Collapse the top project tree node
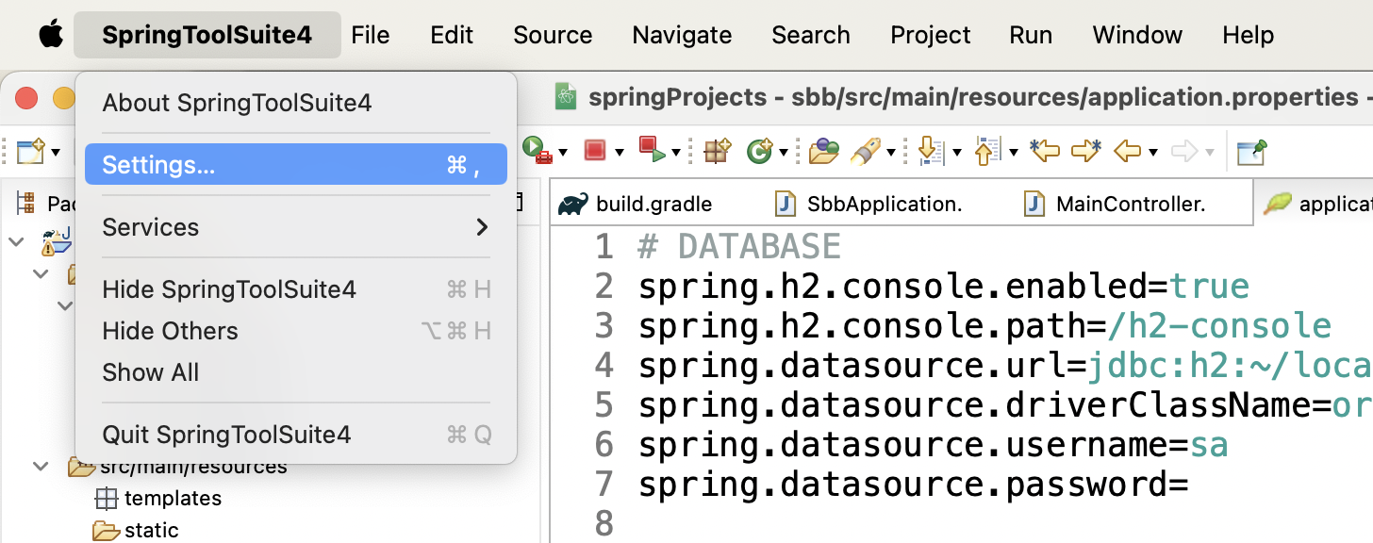Image resolution: width=1373 pixels, height=543 pixels. pyautogui.click(x=16, y=242)
